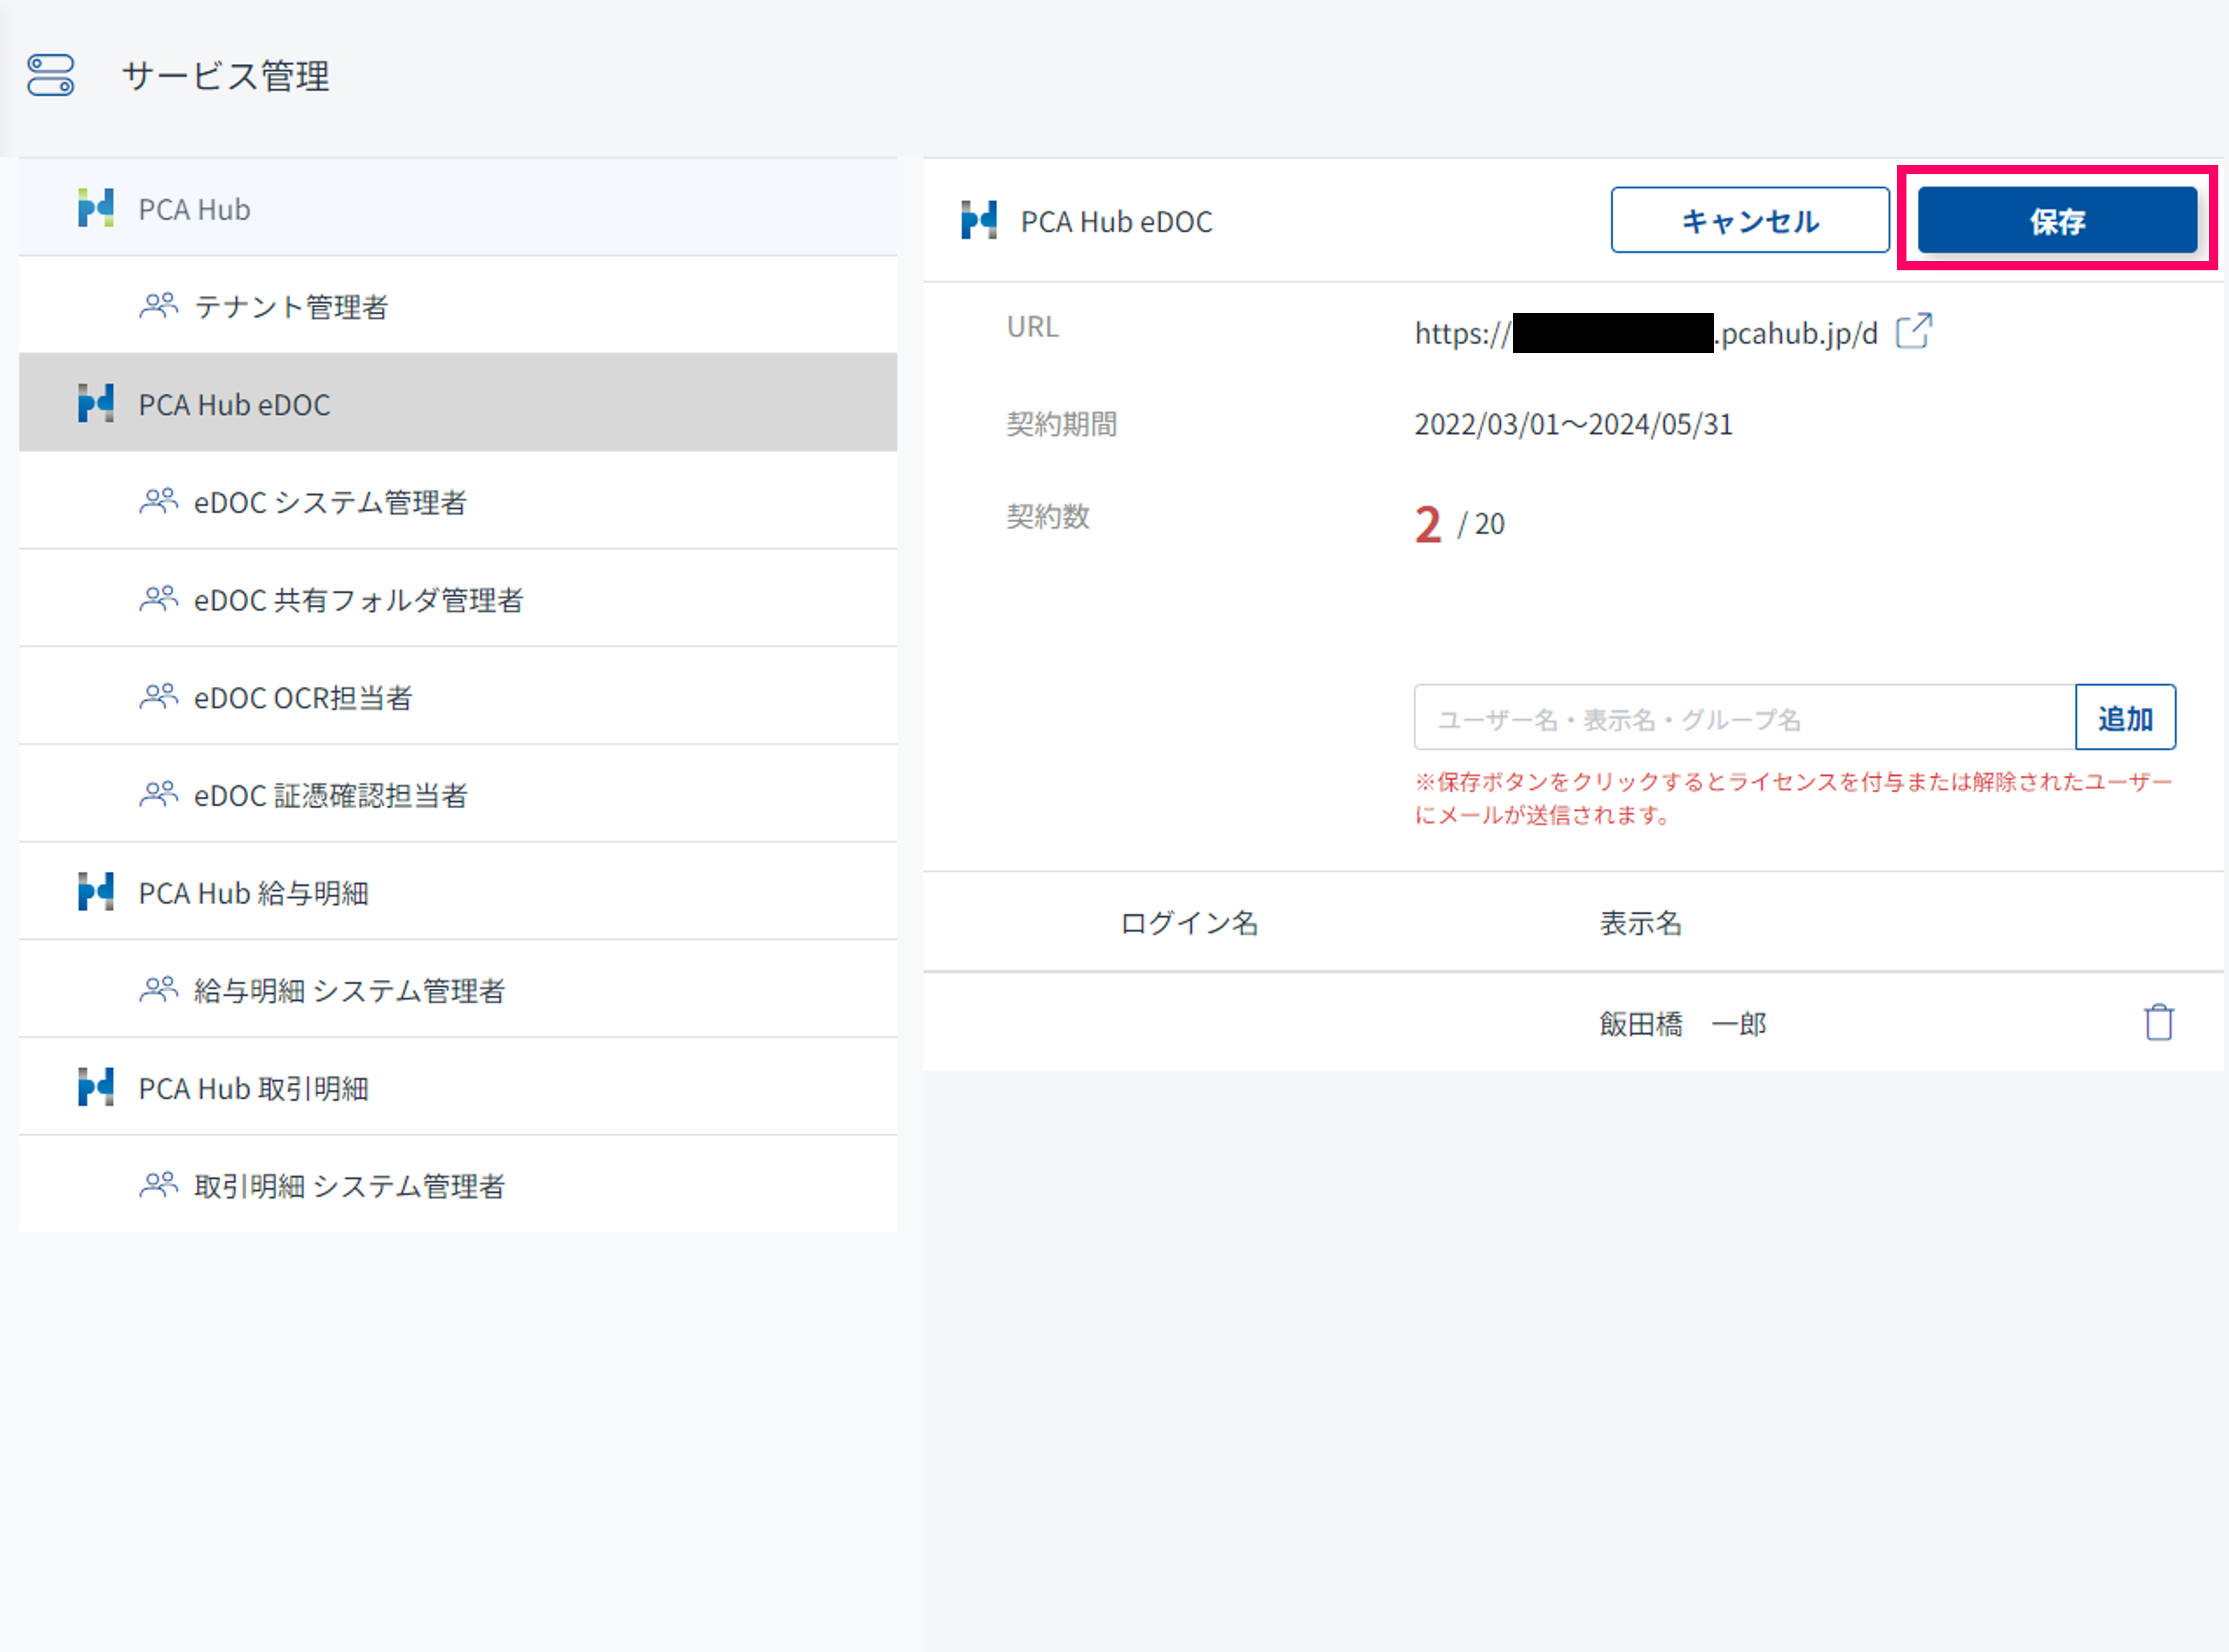Click people icon beside eDOC OCR担当者
The height and width of the screenshot is (1652, 2229).
click(158, 696)
